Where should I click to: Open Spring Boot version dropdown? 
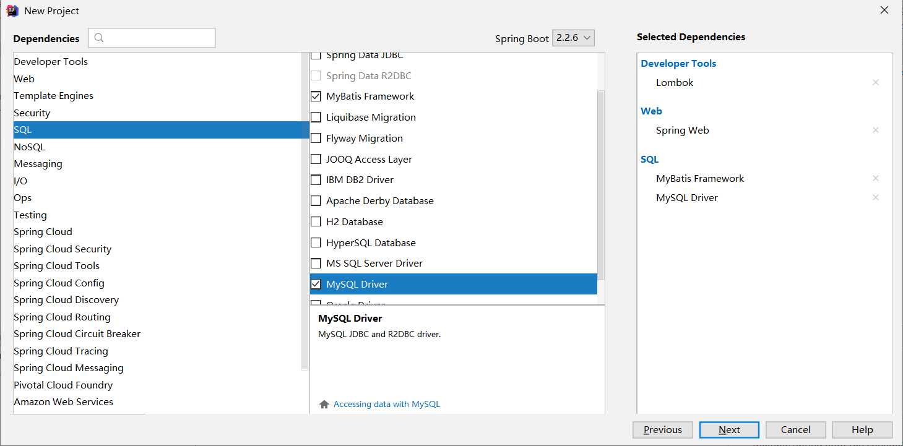point(573,38)
